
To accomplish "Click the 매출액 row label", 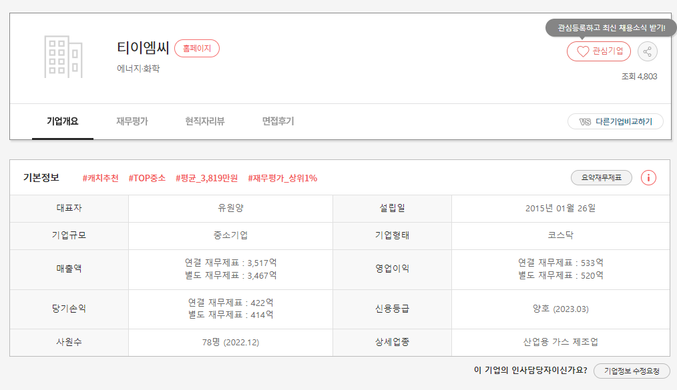I will click(x=69, y=269).
